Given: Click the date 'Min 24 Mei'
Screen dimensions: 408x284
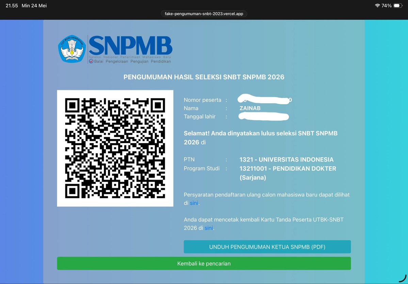Looking at the screenshot, I should [34, 5].
